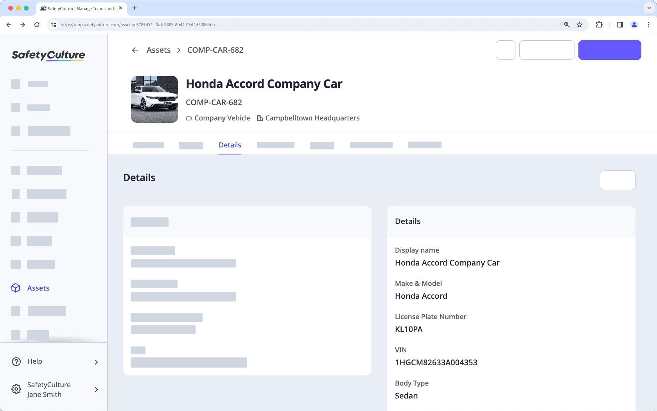The height and width of the screenshot is (411, 657).
Task: Click the Campbelltown Headquarters building icon
Action: 259,118
